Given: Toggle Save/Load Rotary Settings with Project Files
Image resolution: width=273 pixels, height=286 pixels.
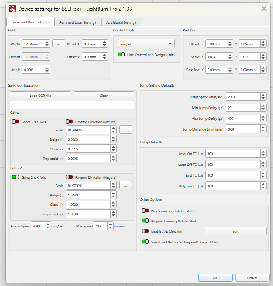Looking at the screenshot, I should [x=145, y=242].
